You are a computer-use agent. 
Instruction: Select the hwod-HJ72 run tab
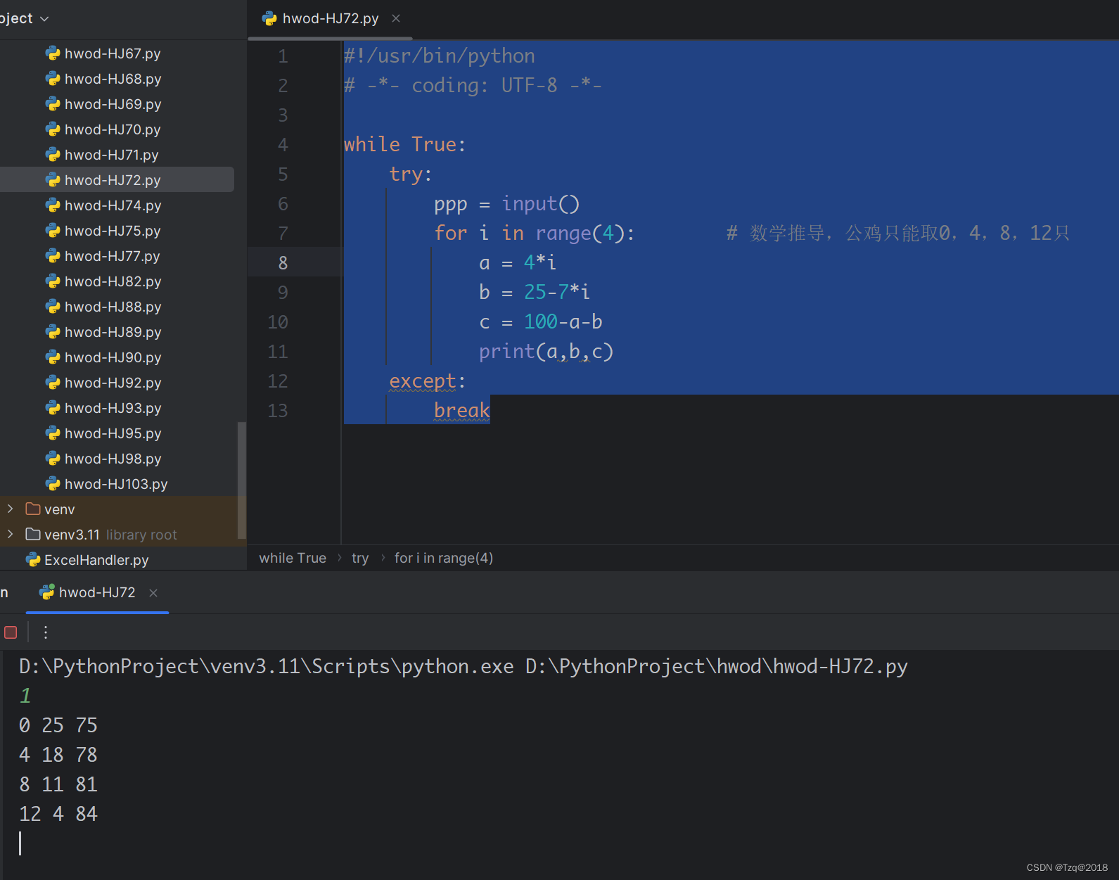coord(97,592)
